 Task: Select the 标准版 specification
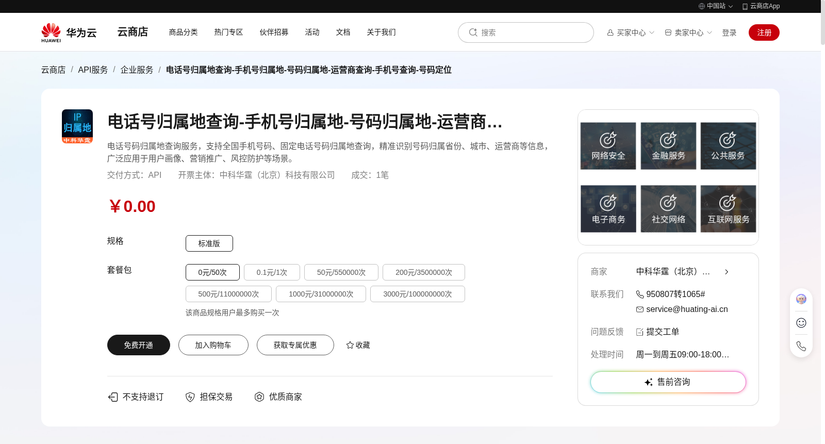coord(209,243)
